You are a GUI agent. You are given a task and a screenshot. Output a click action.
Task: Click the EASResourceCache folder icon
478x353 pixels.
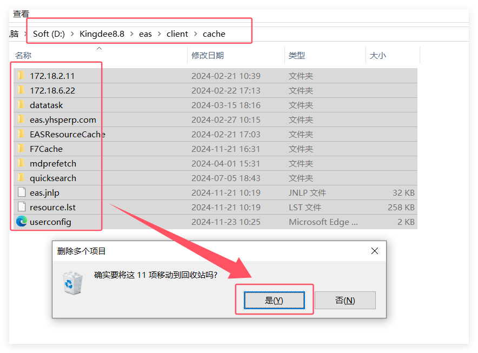tap(21, 134)
